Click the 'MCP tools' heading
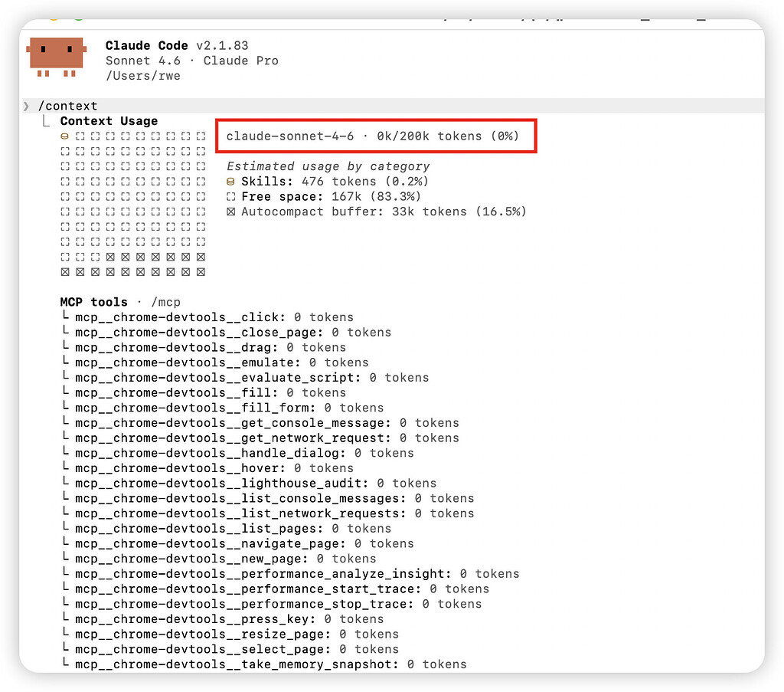 point(93,302)
